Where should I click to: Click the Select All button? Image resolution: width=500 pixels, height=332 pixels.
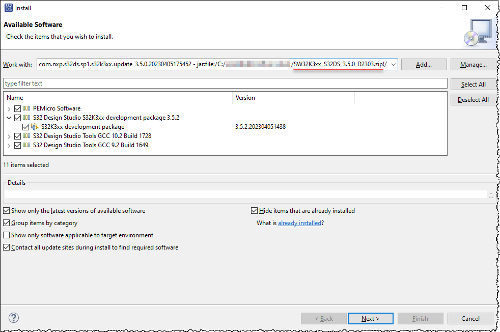(473, 84)
